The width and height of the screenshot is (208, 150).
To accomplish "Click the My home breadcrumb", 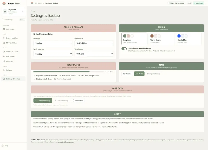I will 38,3.
